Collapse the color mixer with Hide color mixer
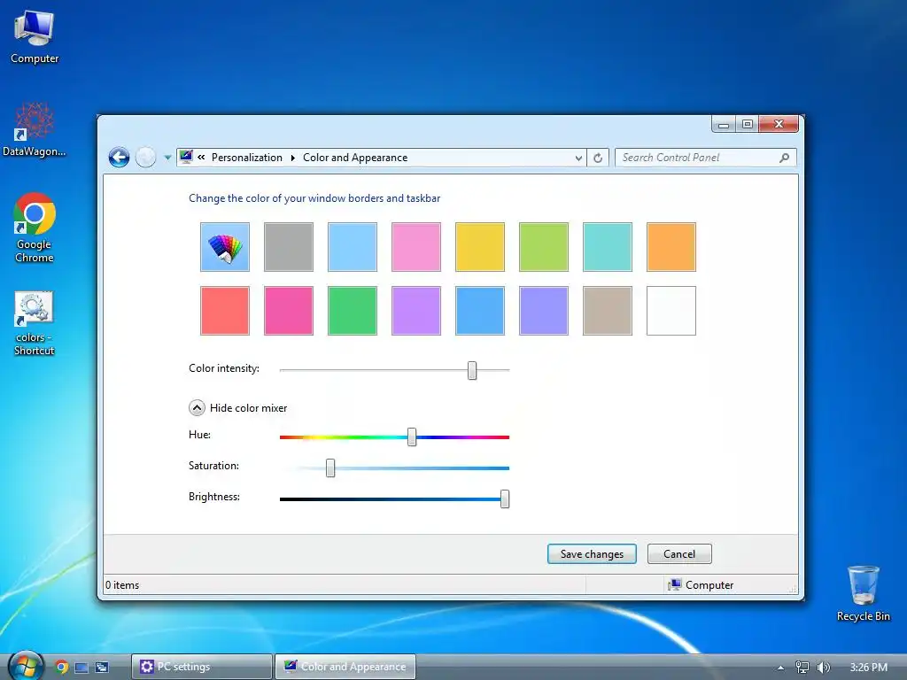The height and width of the screenshot is (680, 907). tap(237, 407)
